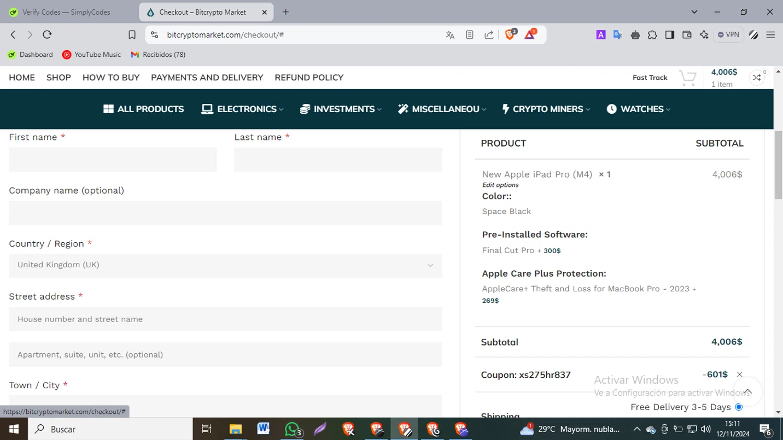Click the browser forward arrow
The image size is (783, 440).
point(30,34)
